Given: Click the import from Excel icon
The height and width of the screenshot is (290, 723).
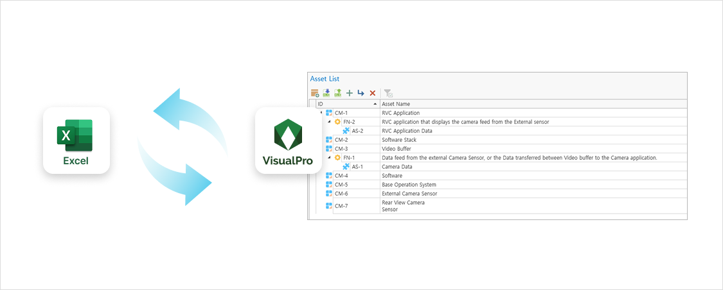Looking at the screenshot, I should point(326,93).
